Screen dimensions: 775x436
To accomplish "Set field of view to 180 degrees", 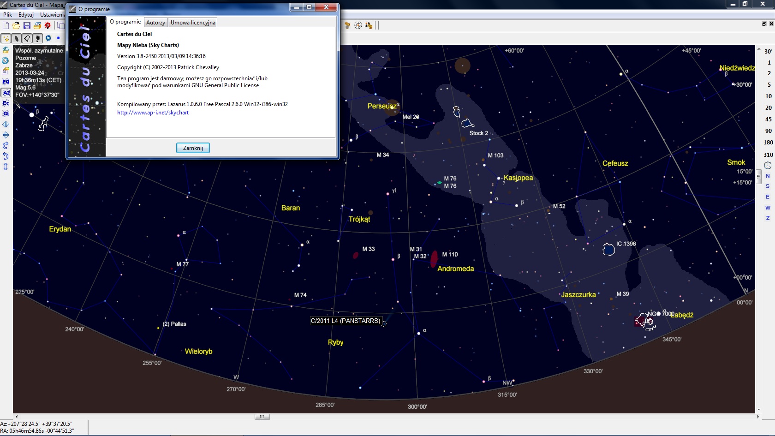I will (768, 142).
